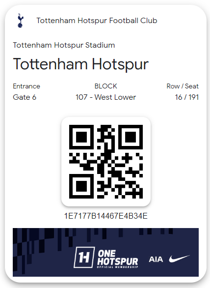Click the Row / Seat label

(x=183, y=86)
